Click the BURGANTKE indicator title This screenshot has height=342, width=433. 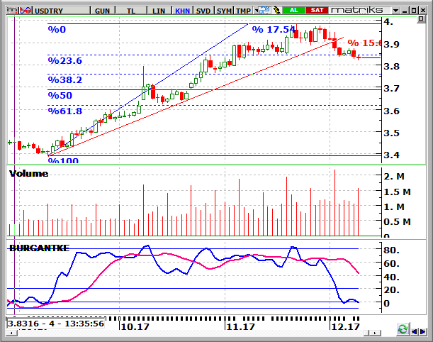(39, 248)
